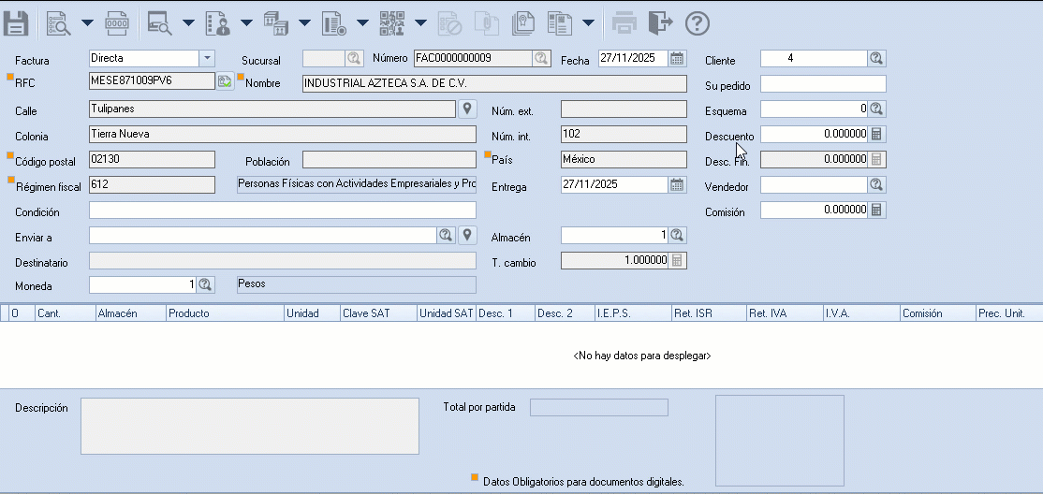Click the Enviar a input field
This screenshot has width=1043, height=494.
pyautogui.click(x=262, y=236)
